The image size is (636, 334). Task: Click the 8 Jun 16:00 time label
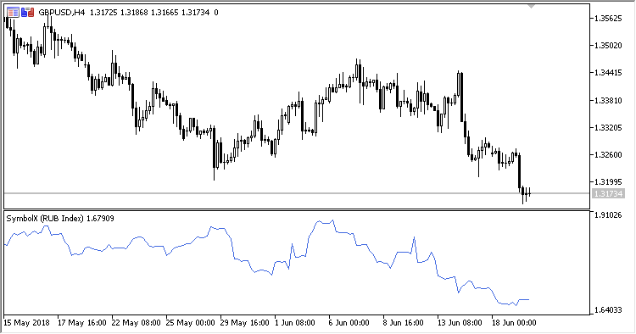point(404,323)
